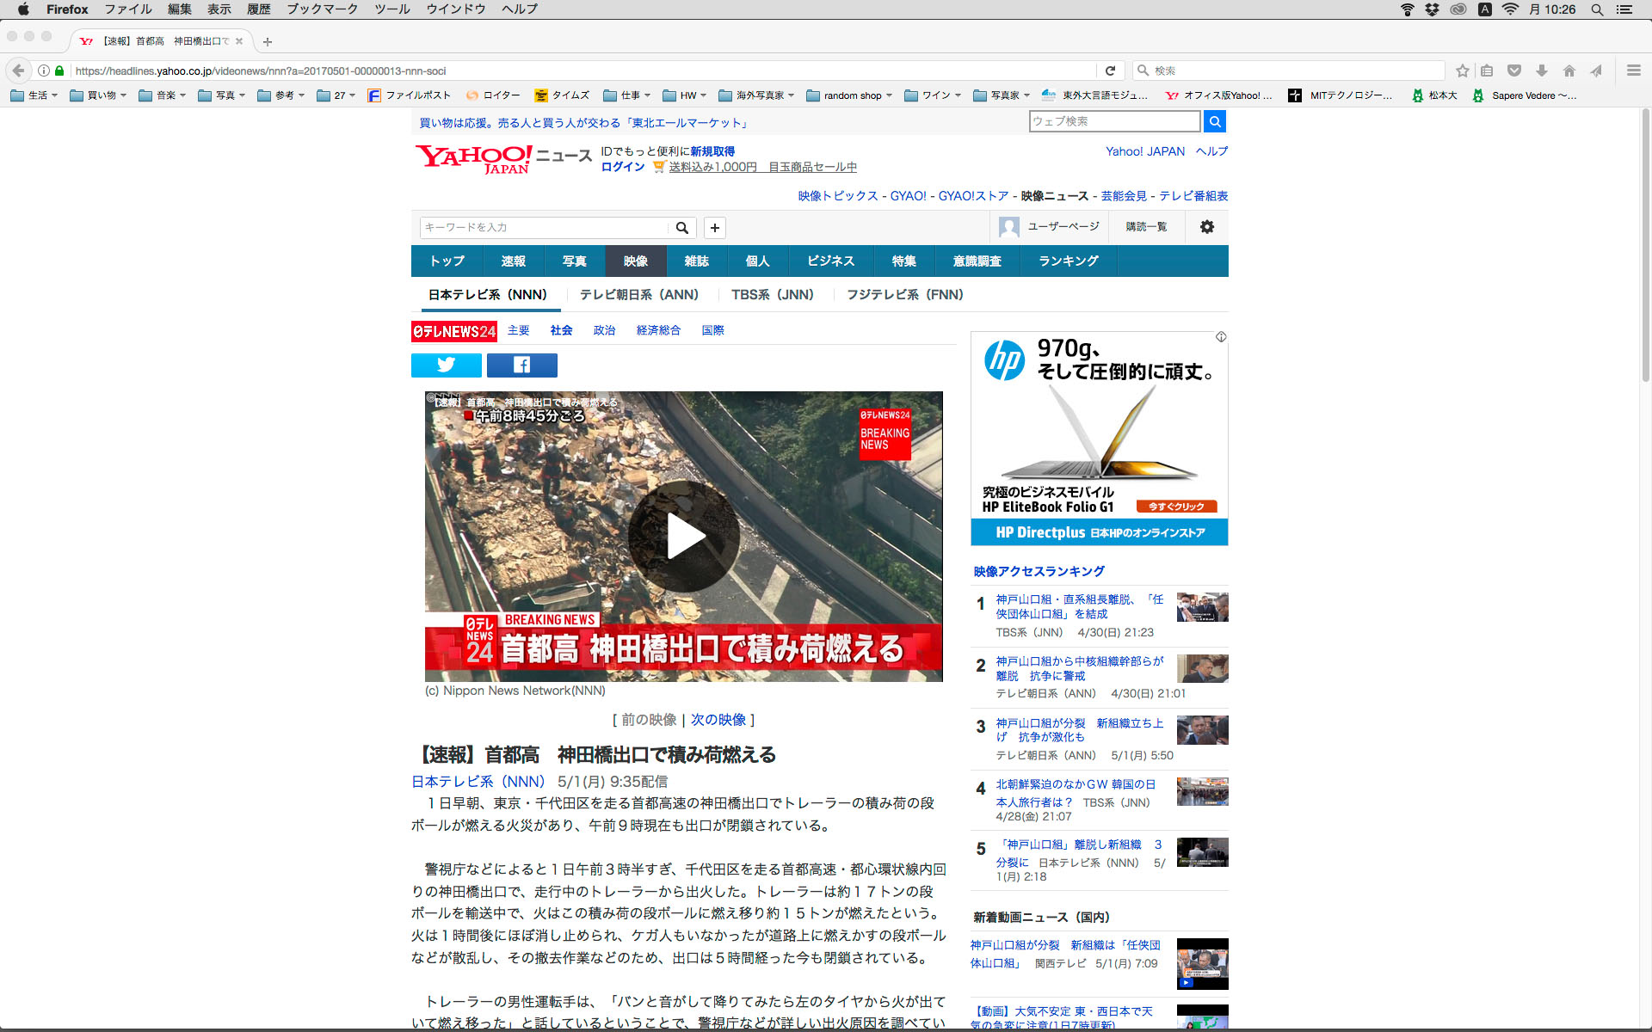Switch to テレビ朝日系 (ANN) tab
The width and height of the screenshot is (1652, 1032).
pyautogui.click(x=638, y=295)
